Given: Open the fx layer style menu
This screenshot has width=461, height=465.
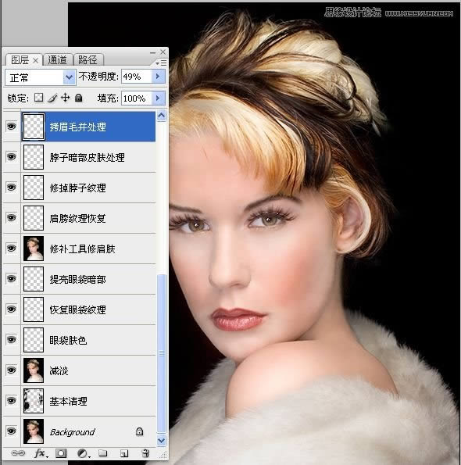Looking at the screenshot, I should pyautogui.click(x=41, y=453).
